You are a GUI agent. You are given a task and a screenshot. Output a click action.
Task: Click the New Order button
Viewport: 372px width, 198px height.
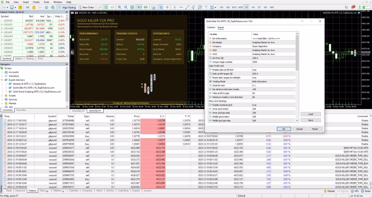click(x=86, y=7)
